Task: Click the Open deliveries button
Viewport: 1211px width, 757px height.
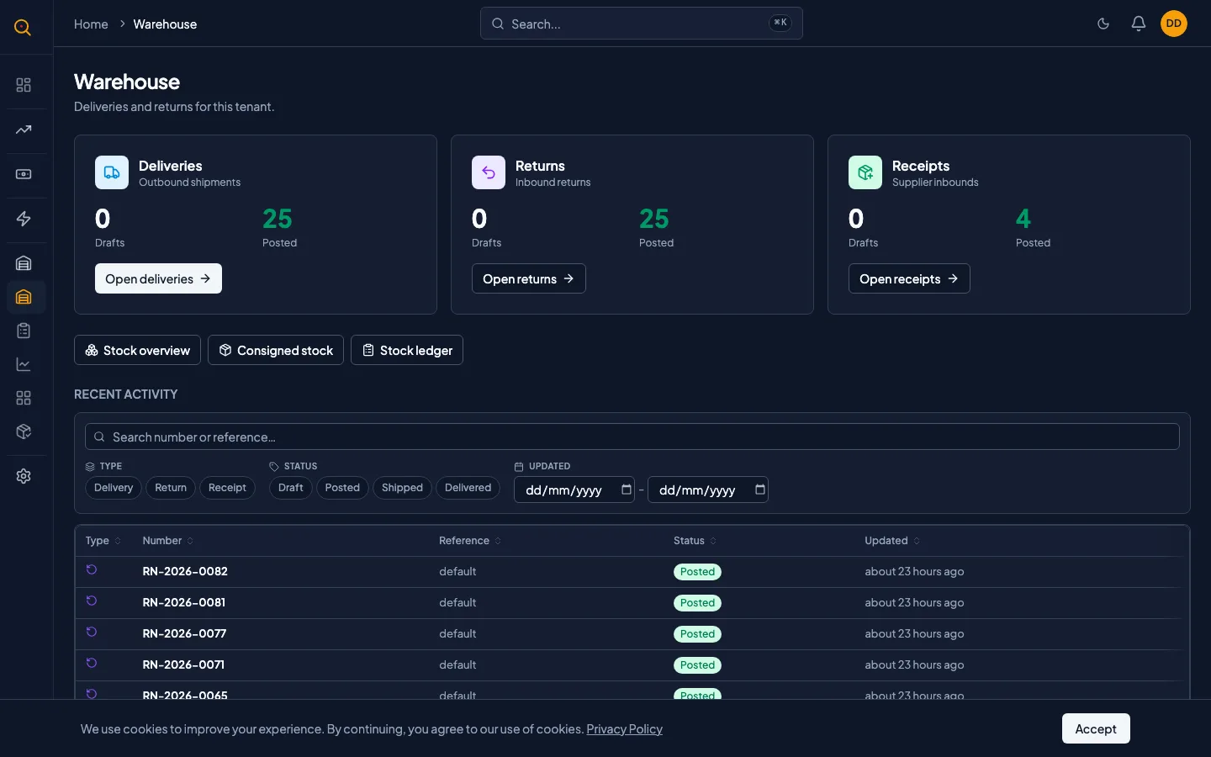Action: [158, 278]
